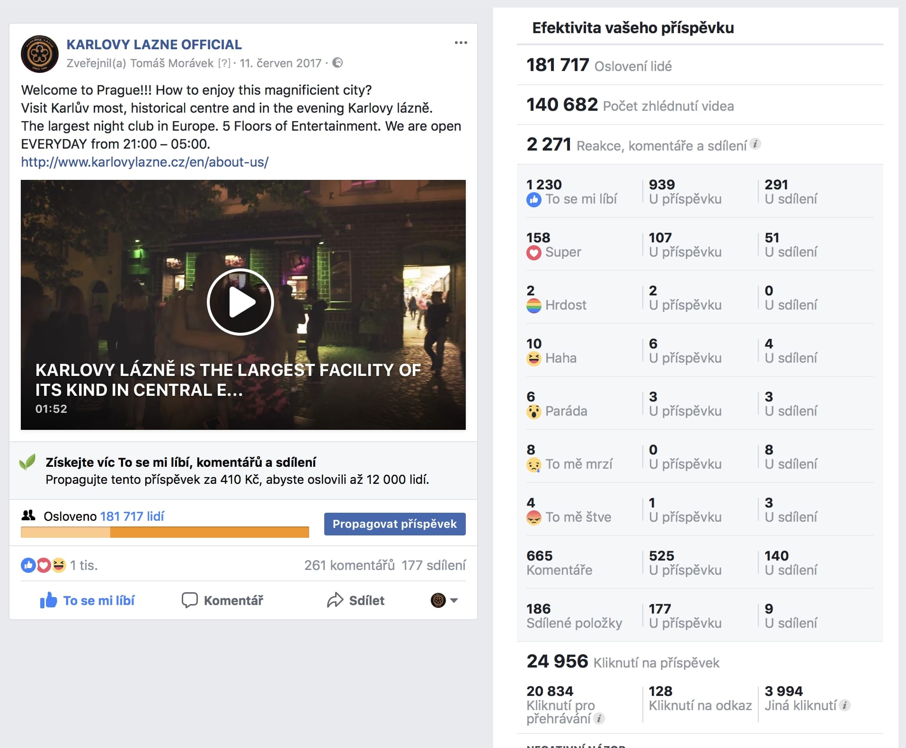
Task: Click the 177 sdílení link
Action: 434,565
